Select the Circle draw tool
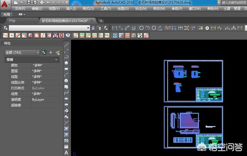 pos(66,81)
